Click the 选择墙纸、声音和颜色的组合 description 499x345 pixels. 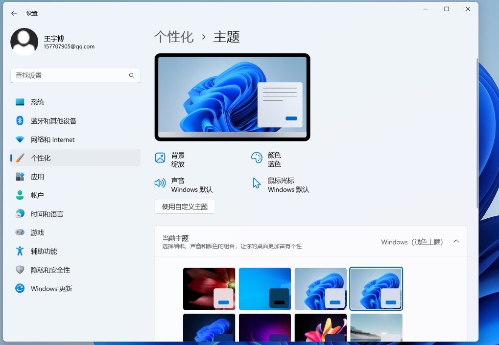tap(232, 246)
